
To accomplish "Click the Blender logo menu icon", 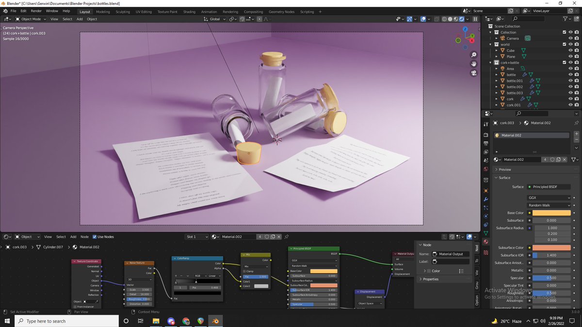I will pos(5,11).
